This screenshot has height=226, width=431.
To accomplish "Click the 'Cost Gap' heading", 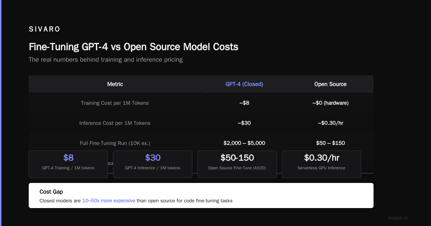I will coord(51,192).
